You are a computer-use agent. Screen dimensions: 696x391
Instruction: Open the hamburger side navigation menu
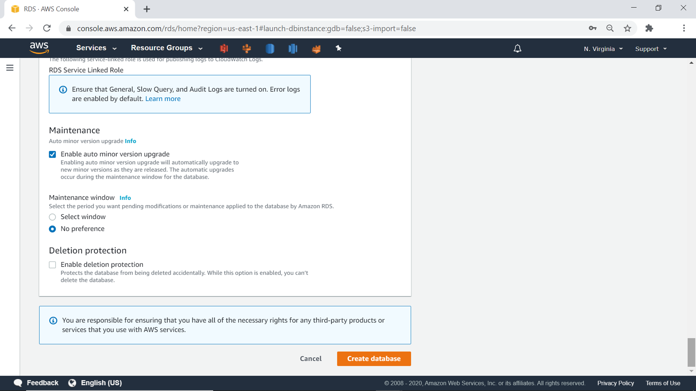tap(10, 68)
